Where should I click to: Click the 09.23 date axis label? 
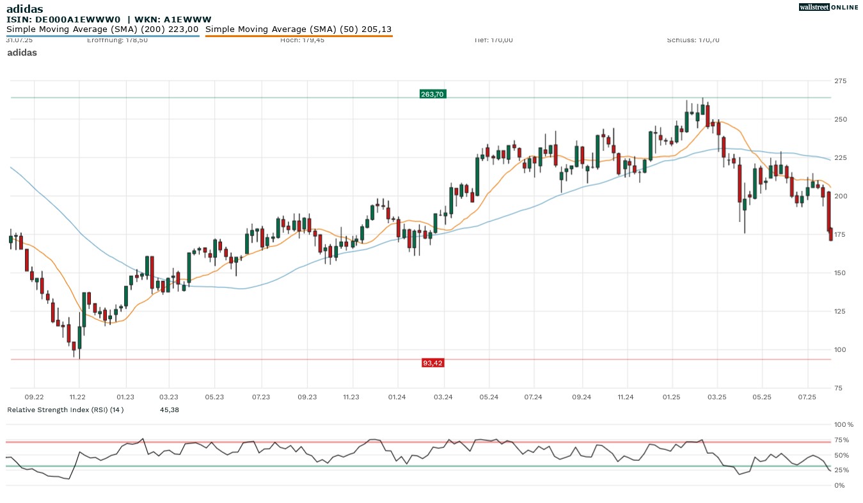308,397
